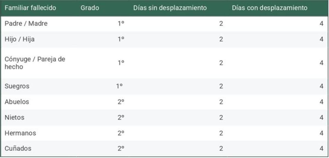Click days without travel value for Hijo / Hija
This screenshot has height=158, width=329.
pos(221,39)
